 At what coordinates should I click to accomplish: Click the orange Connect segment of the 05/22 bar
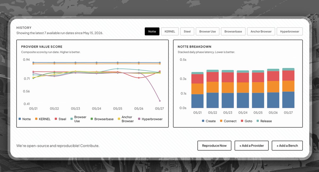tap(213, 87)
